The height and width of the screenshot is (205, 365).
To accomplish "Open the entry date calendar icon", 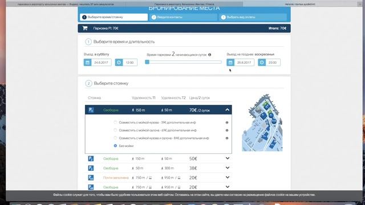I will point(87,63).
